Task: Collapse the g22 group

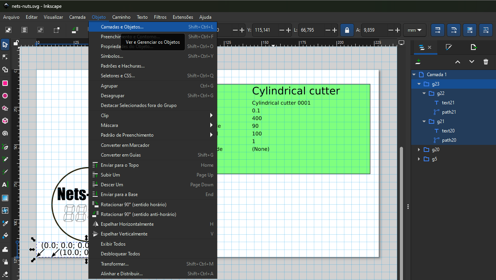Action: pyautogui.click(x=424, y=93)
